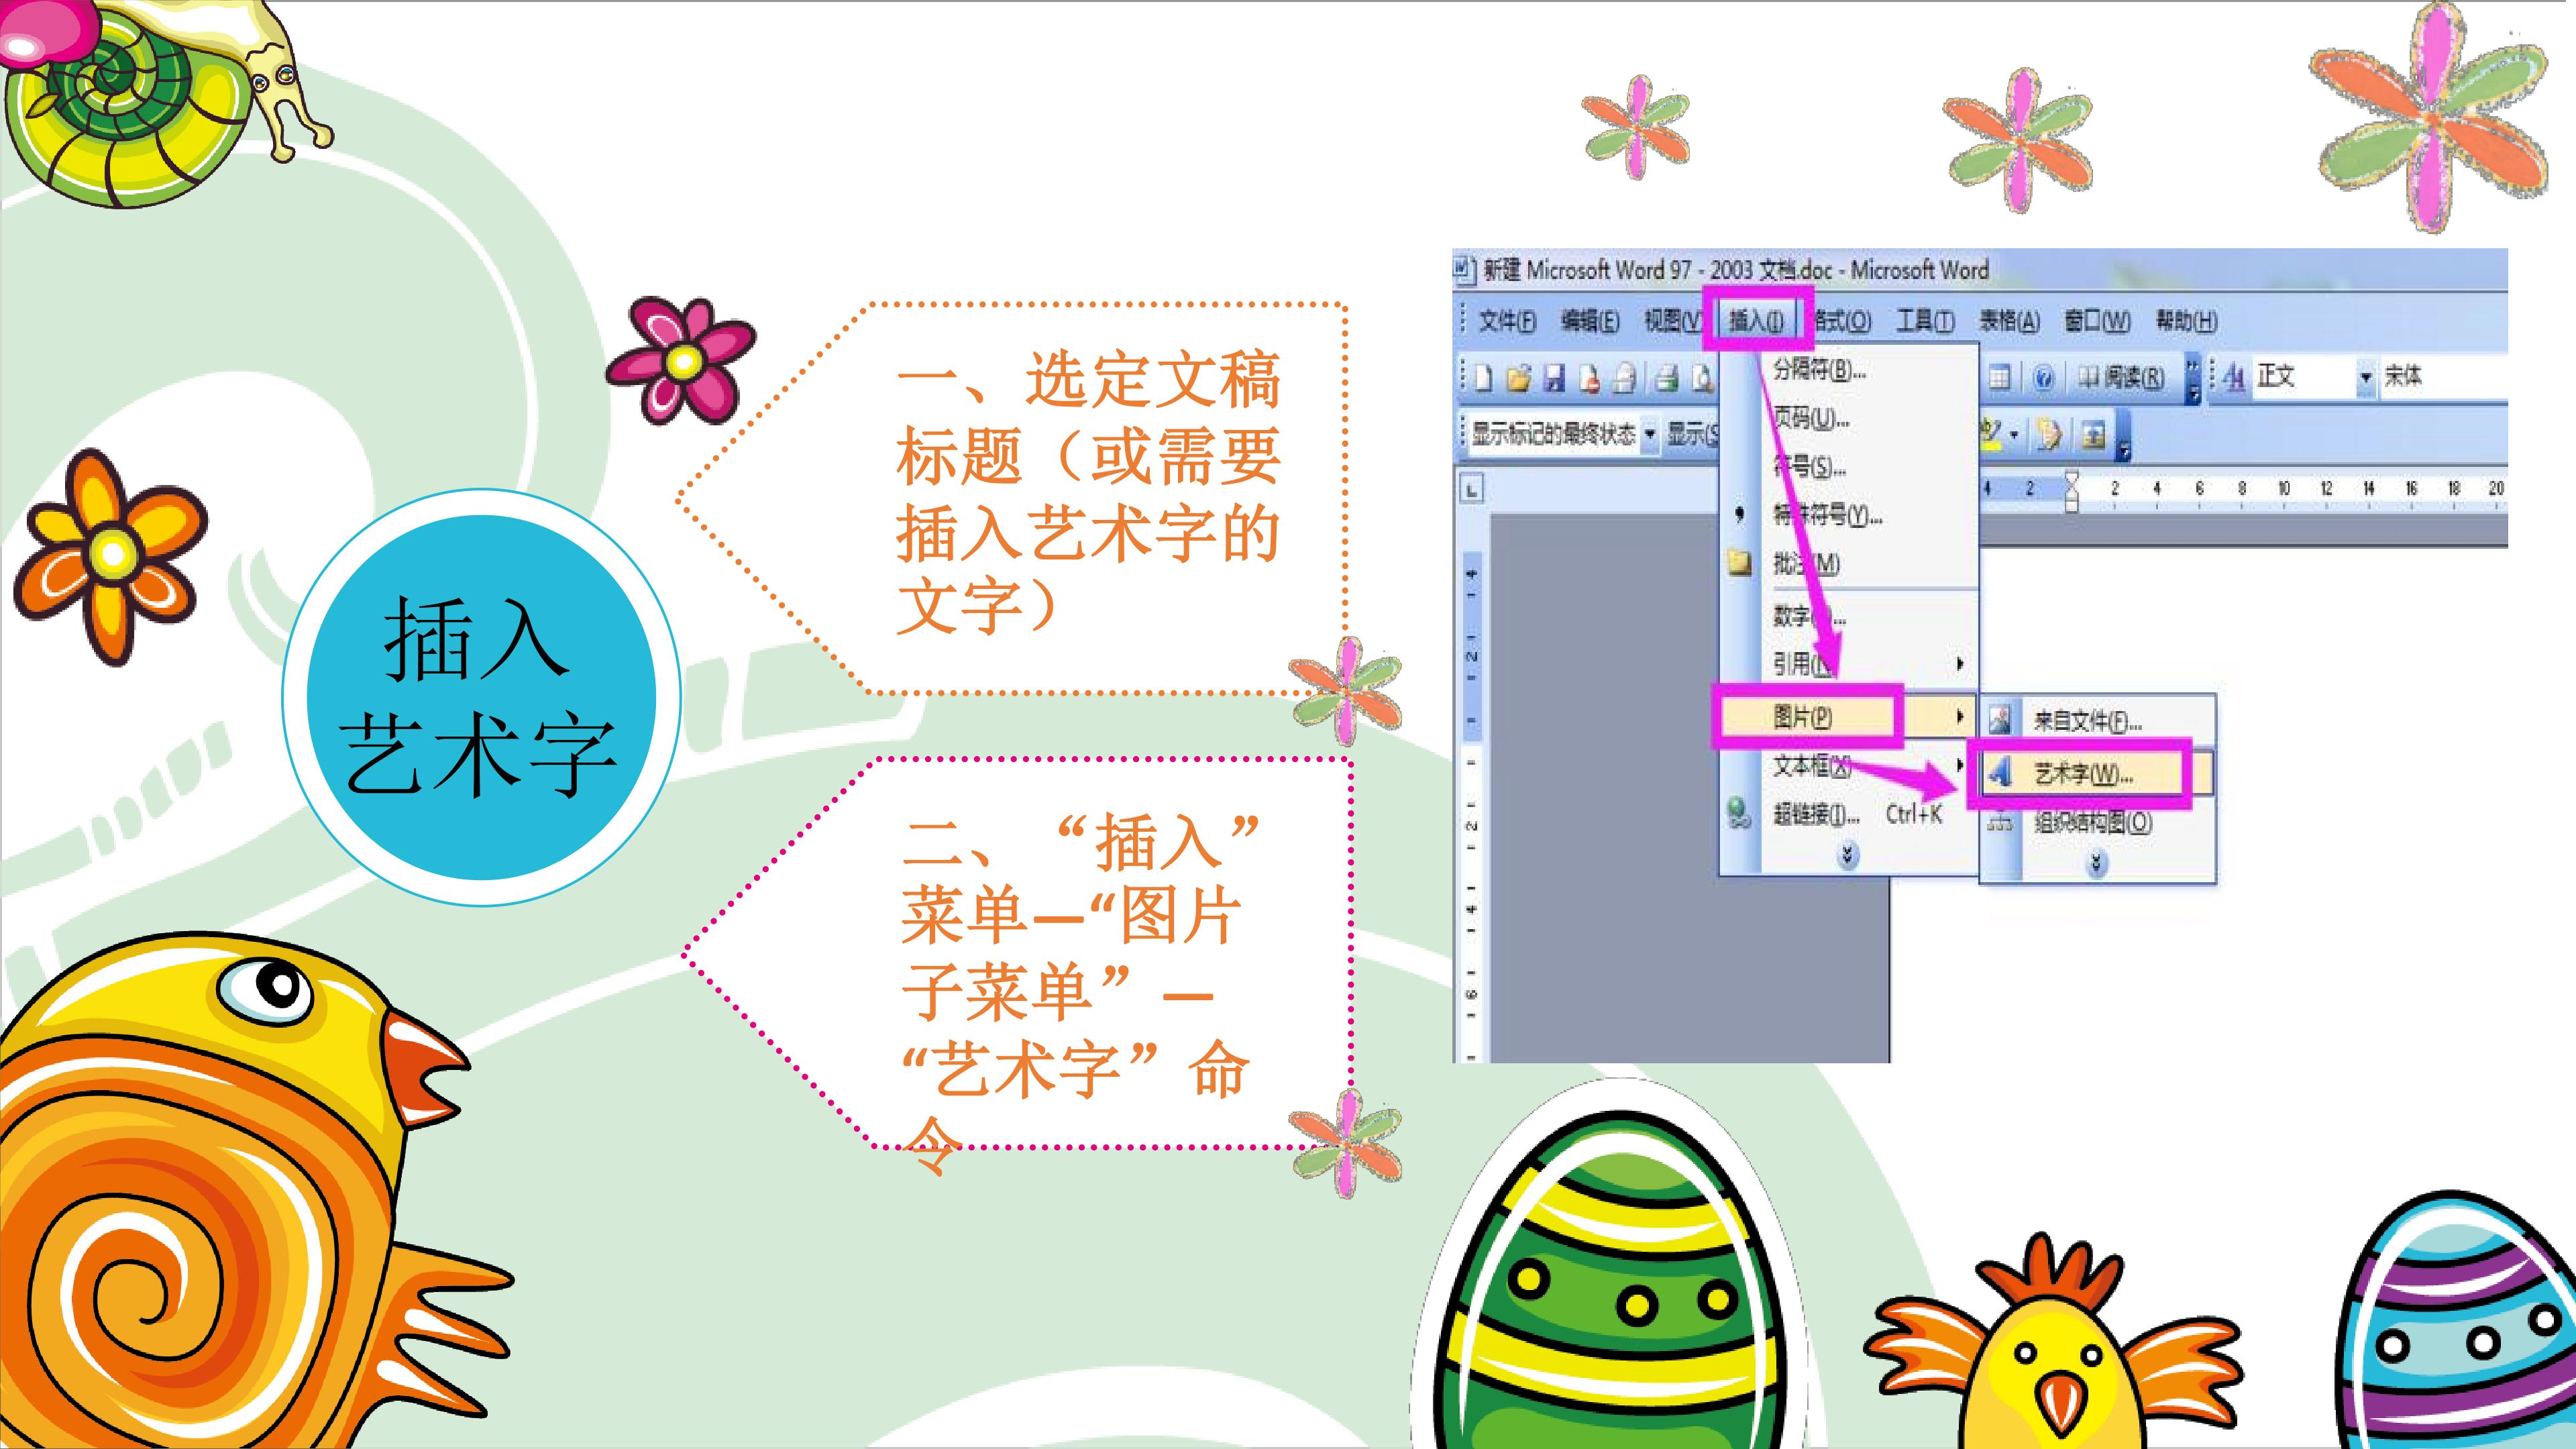2576x1449 pixels.
Task: Click the 宋体 font name box
Action: tap(2444, 377)
